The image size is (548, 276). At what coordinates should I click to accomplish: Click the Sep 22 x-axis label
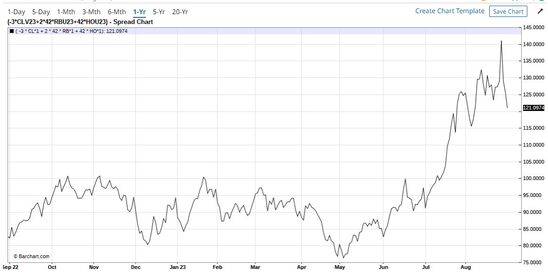(10, 267)
